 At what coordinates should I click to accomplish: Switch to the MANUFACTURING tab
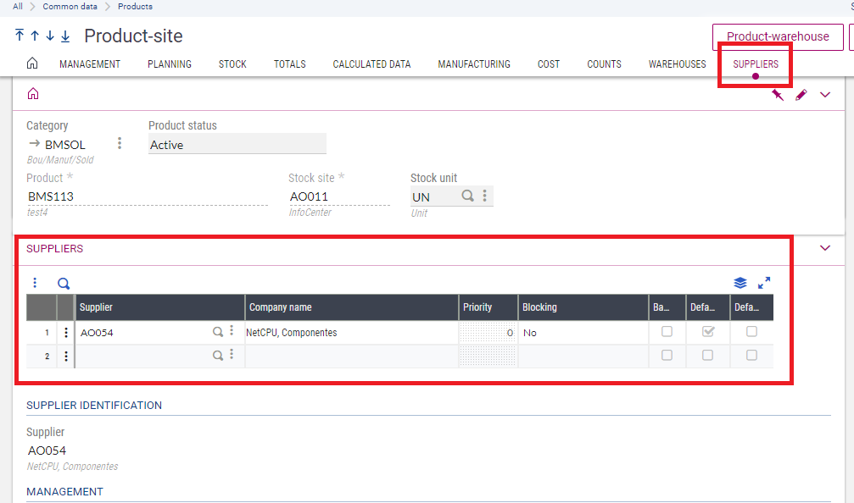coord(474,64)
